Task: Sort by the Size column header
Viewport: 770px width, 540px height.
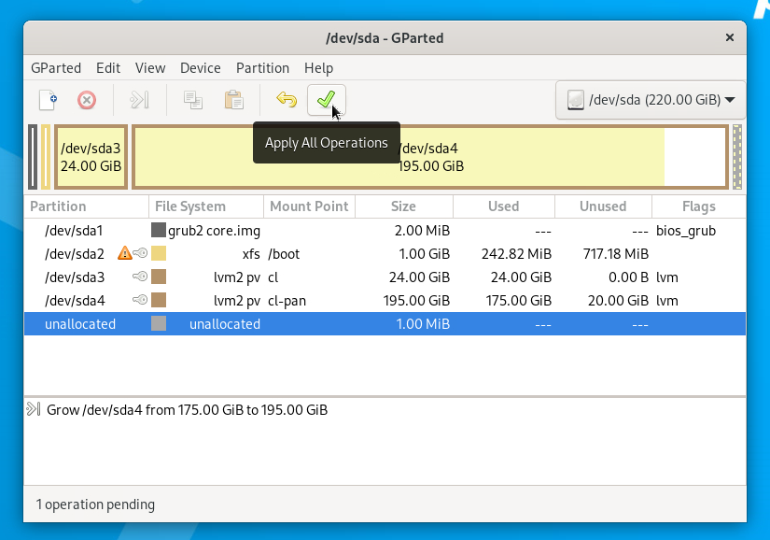Action: [403, 206]
